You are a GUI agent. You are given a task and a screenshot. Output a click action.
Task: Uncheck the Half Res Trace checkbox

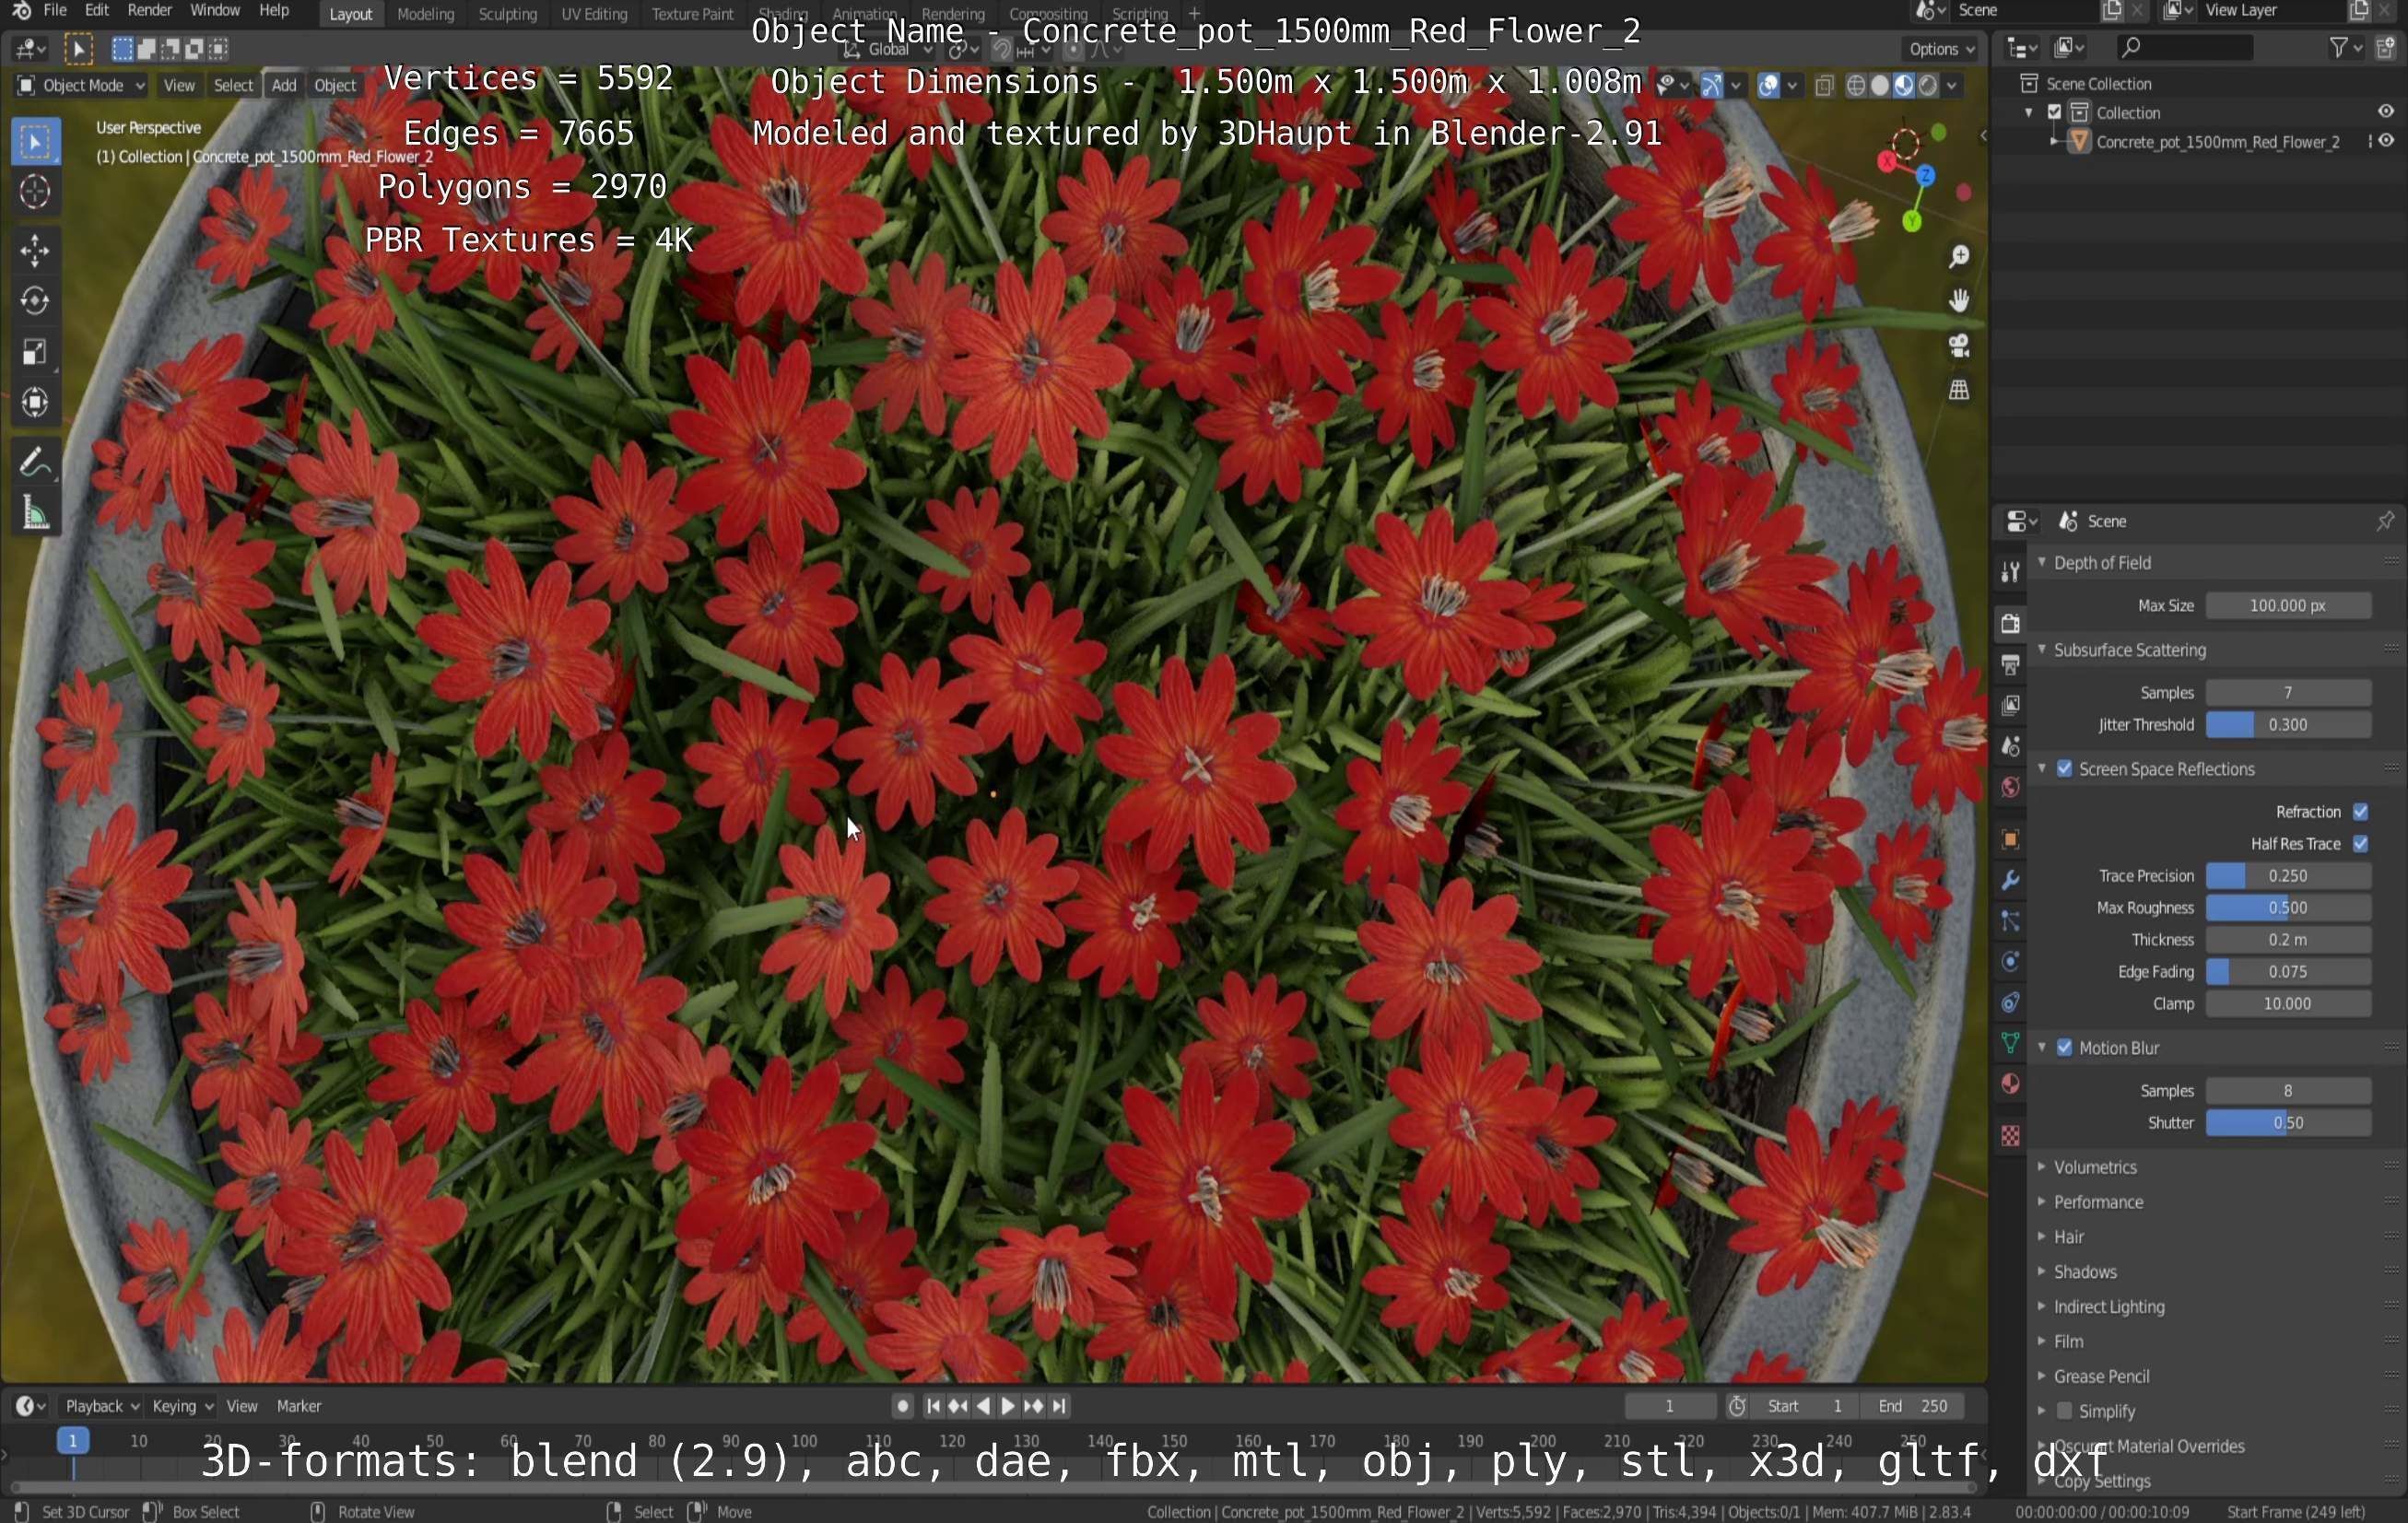[x=2360, y=844]
